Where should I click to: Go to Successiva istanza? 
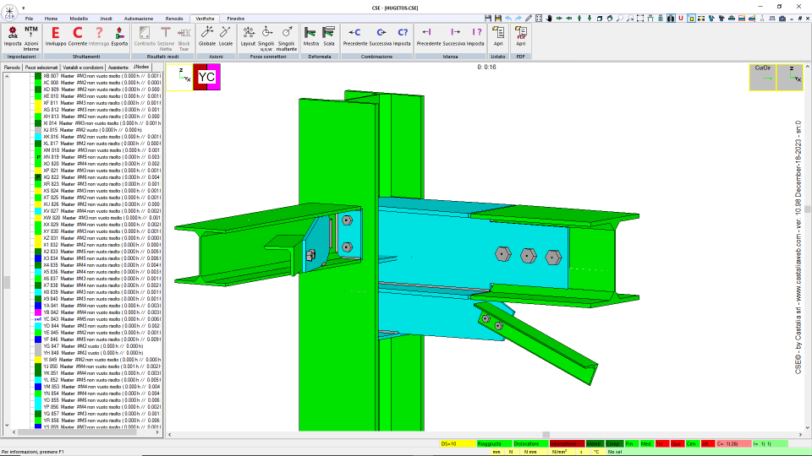454,36
